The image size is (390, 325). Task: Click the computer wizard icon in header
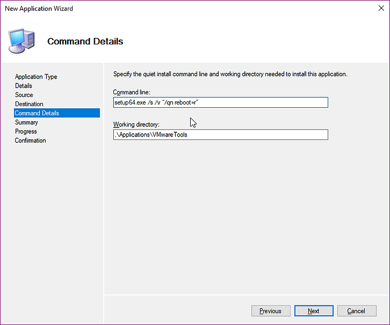tap(21, 41)
